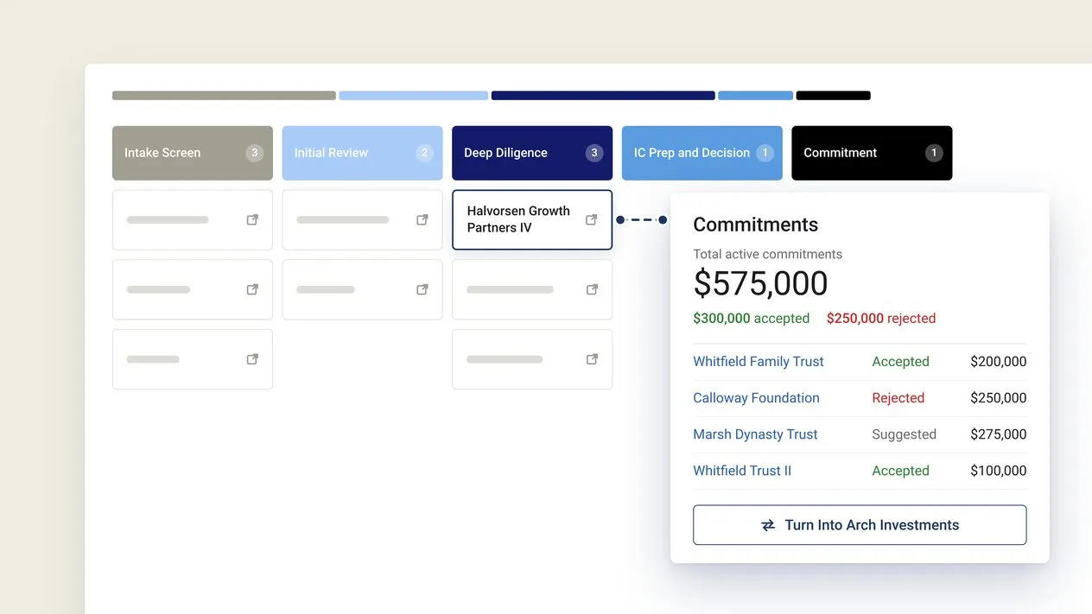
Task: Click the Initial Review count badge 2
Action: point(424,153)
